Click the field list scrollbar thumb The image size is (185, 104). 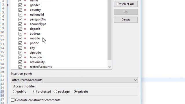[110, 30]
